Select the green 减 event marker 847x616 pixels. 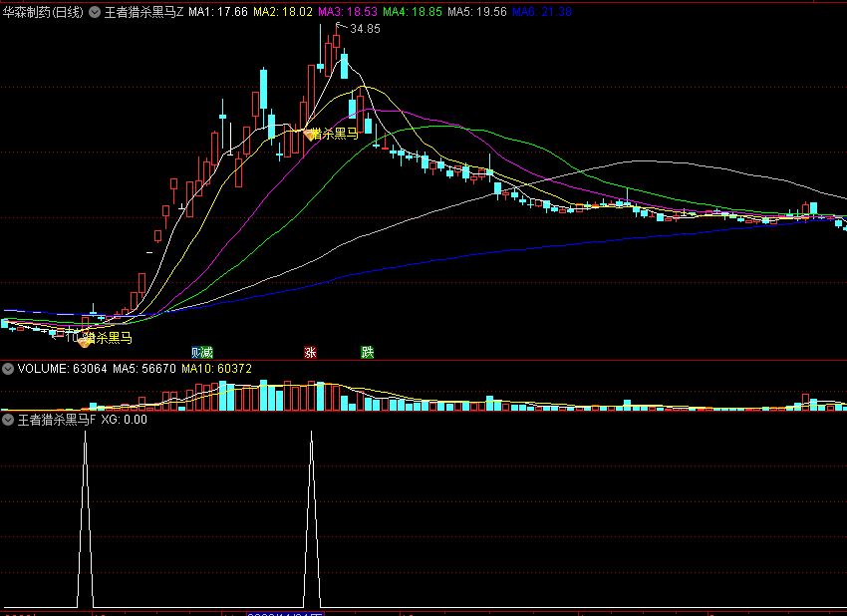207,353
